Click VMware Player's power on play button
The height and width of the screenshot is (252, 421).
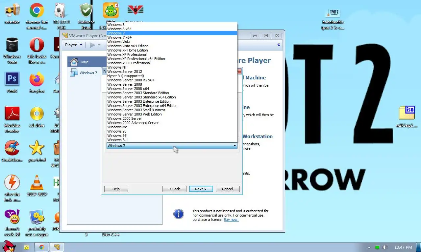(92, 45)
